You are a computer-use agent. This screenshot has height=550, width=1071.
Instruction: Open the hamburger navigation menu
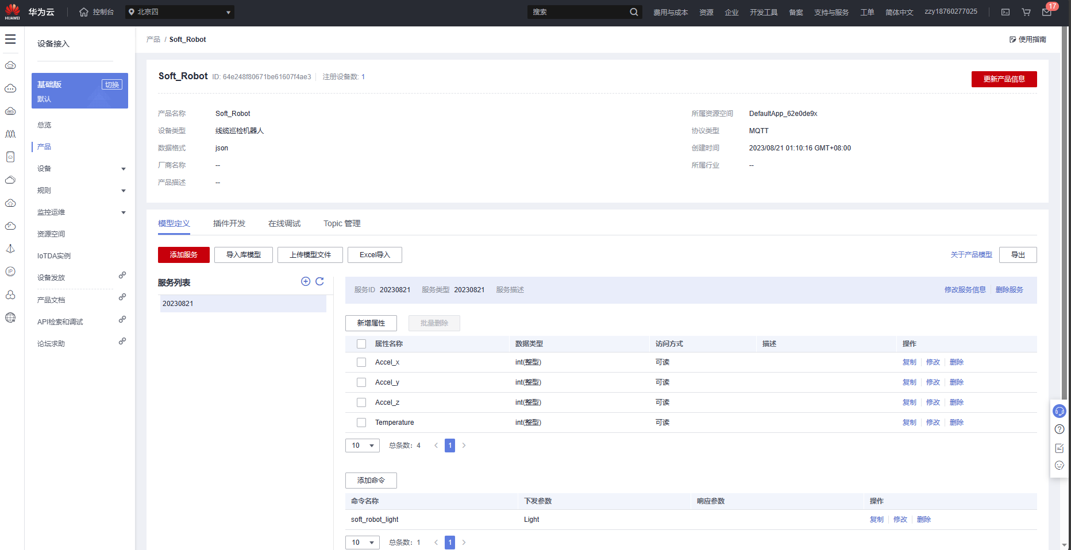pos(10,39)
